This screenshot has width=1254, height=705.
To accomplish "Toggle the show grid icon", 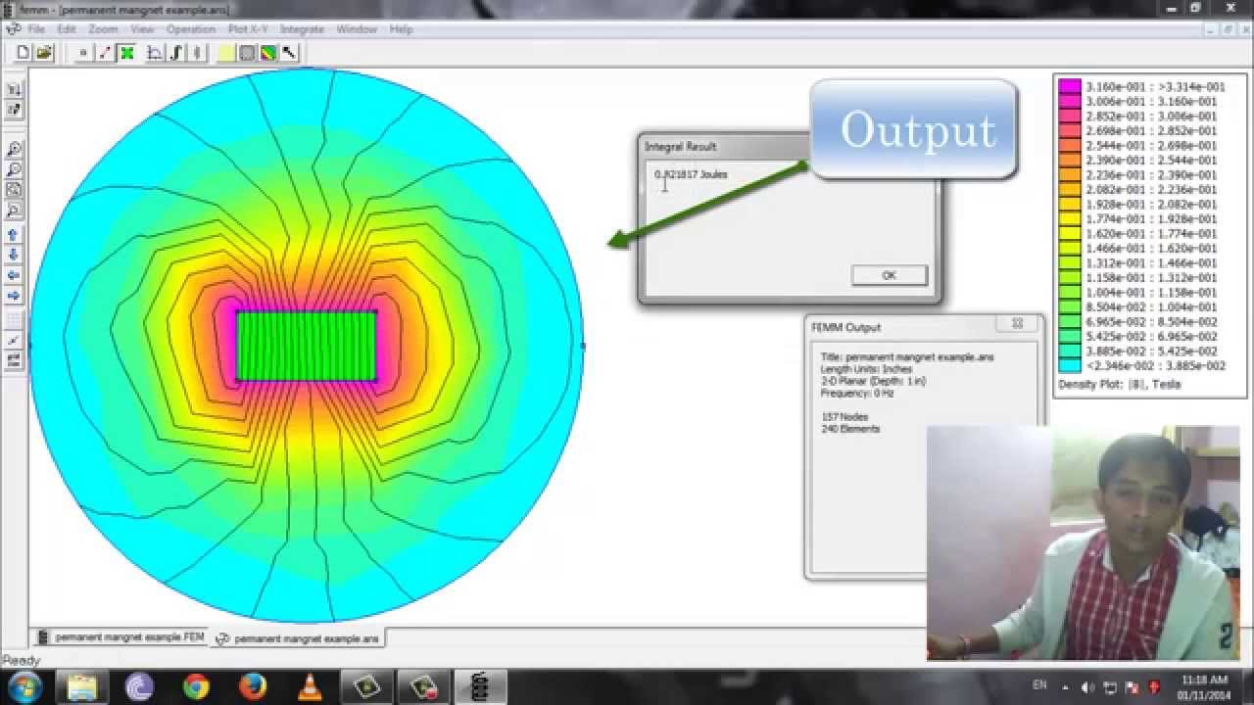I will (x=15, y=320).
